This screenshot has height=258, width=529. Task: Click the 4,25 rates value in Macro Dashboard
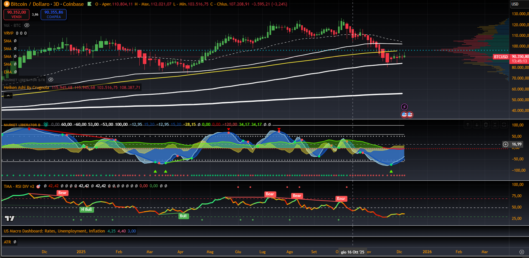tap(112, 231)
